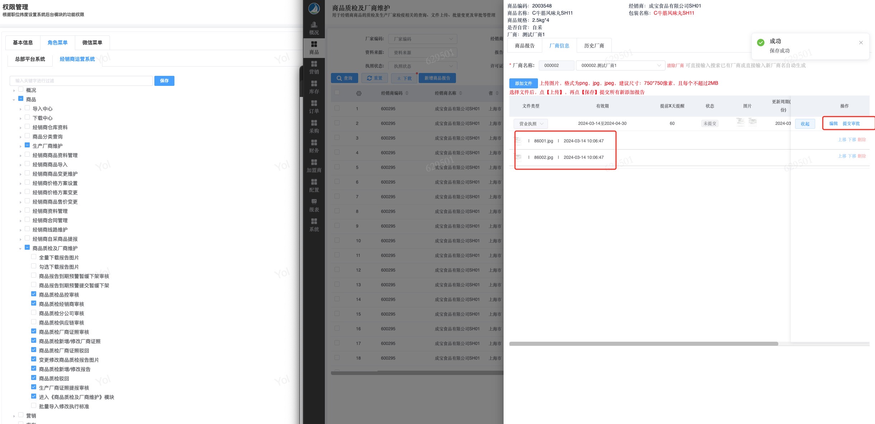Click the 提交审批 link
Screen dimensions: 875x424
pyautogui.click(x=851, y=123)
